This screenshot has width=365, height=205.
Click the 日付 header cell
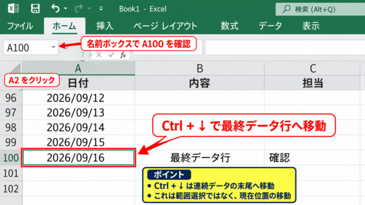79,83
